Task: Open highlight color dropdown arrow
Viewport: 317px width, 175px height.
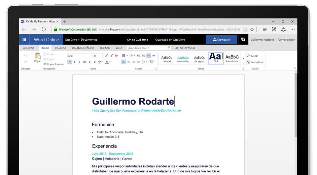Action: point(103,62)
